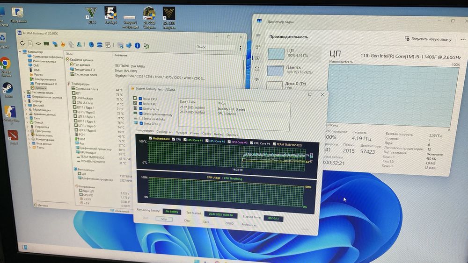Click the user icon in AIDA64 toolbar
The image size is (468, 263).
pyautogui.click(x=80, y=45)
